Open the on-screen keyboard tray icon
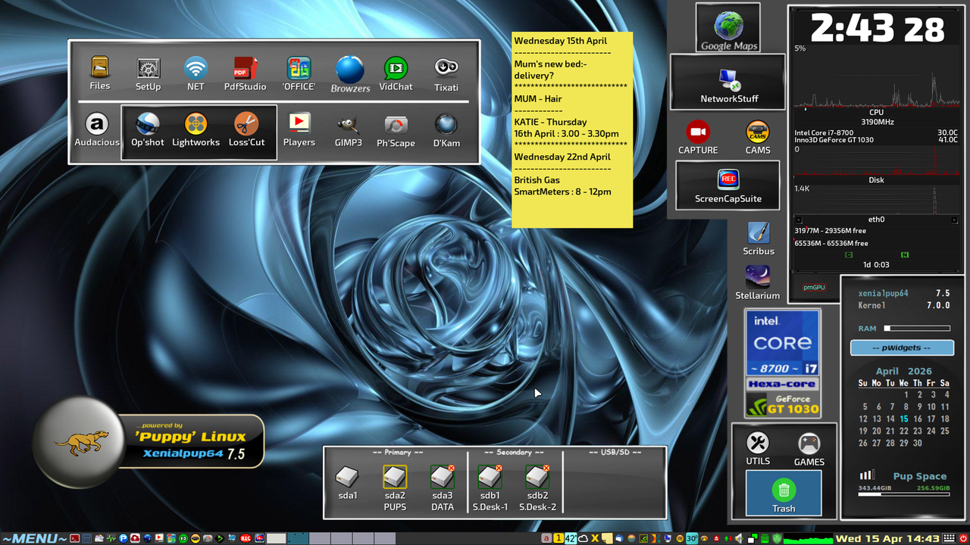Image resolution: width=970 pixels, height=545 pixels. point(949,538)
